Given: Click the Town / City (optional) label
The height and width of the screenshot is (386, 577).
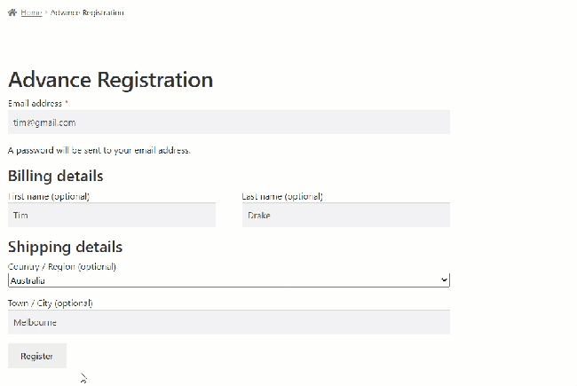Looking at the screenshot, I should [50, 303].
